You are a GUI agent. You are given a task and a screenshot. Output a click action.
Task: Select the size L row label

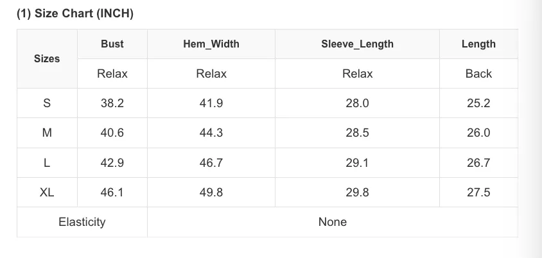(x=47, y=162)
